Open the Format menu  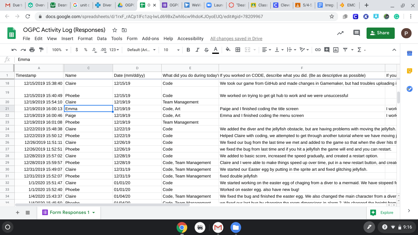click(85, 39)
